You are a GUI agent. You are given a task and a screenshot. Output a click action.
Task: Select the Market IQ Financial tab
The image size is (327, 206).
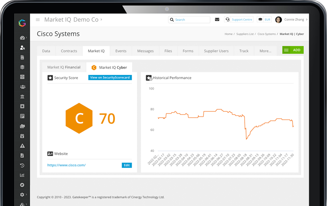64,67
